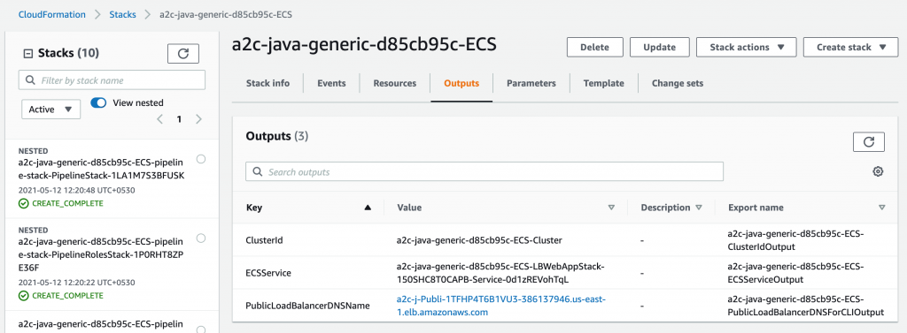907x333 pixels.
Task: Select the ClusterId key cell
Action: click(x=264, y=240)
